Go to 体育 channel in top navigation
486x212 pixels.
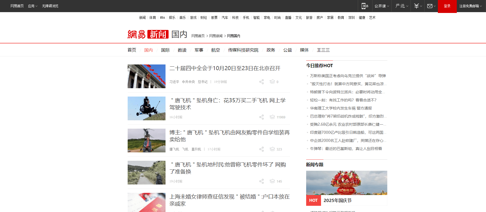point(153,18)
